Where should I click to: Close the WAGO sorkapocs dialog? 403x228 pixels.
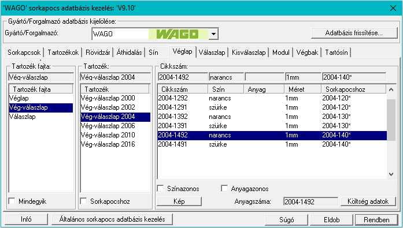coord(393,8)
